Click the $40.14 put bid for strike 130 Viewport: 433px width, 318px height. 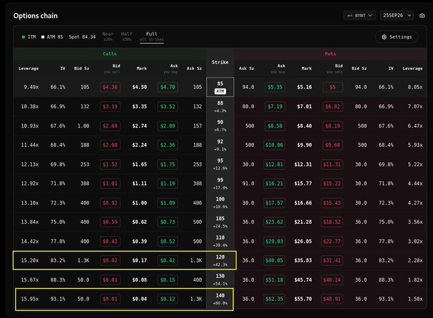tap(332, 280)
